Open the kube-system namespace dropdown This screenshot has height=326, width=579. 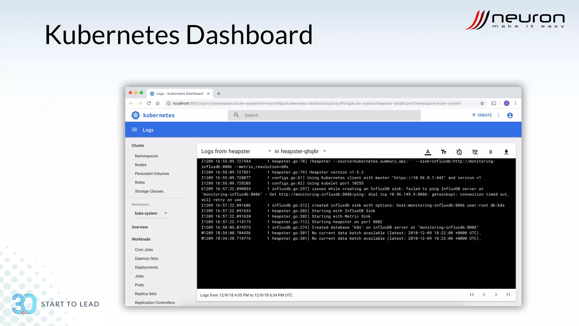point(151,213)
